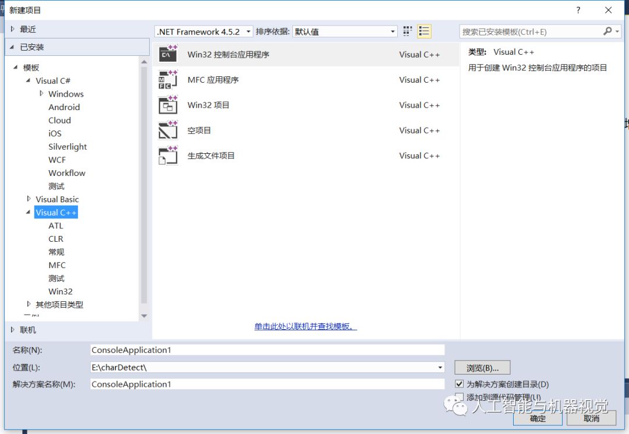The height and width of the screenshot is (434, 629).
Task: Click the tree scrollbar down arrow
Action: coord(144,316)
